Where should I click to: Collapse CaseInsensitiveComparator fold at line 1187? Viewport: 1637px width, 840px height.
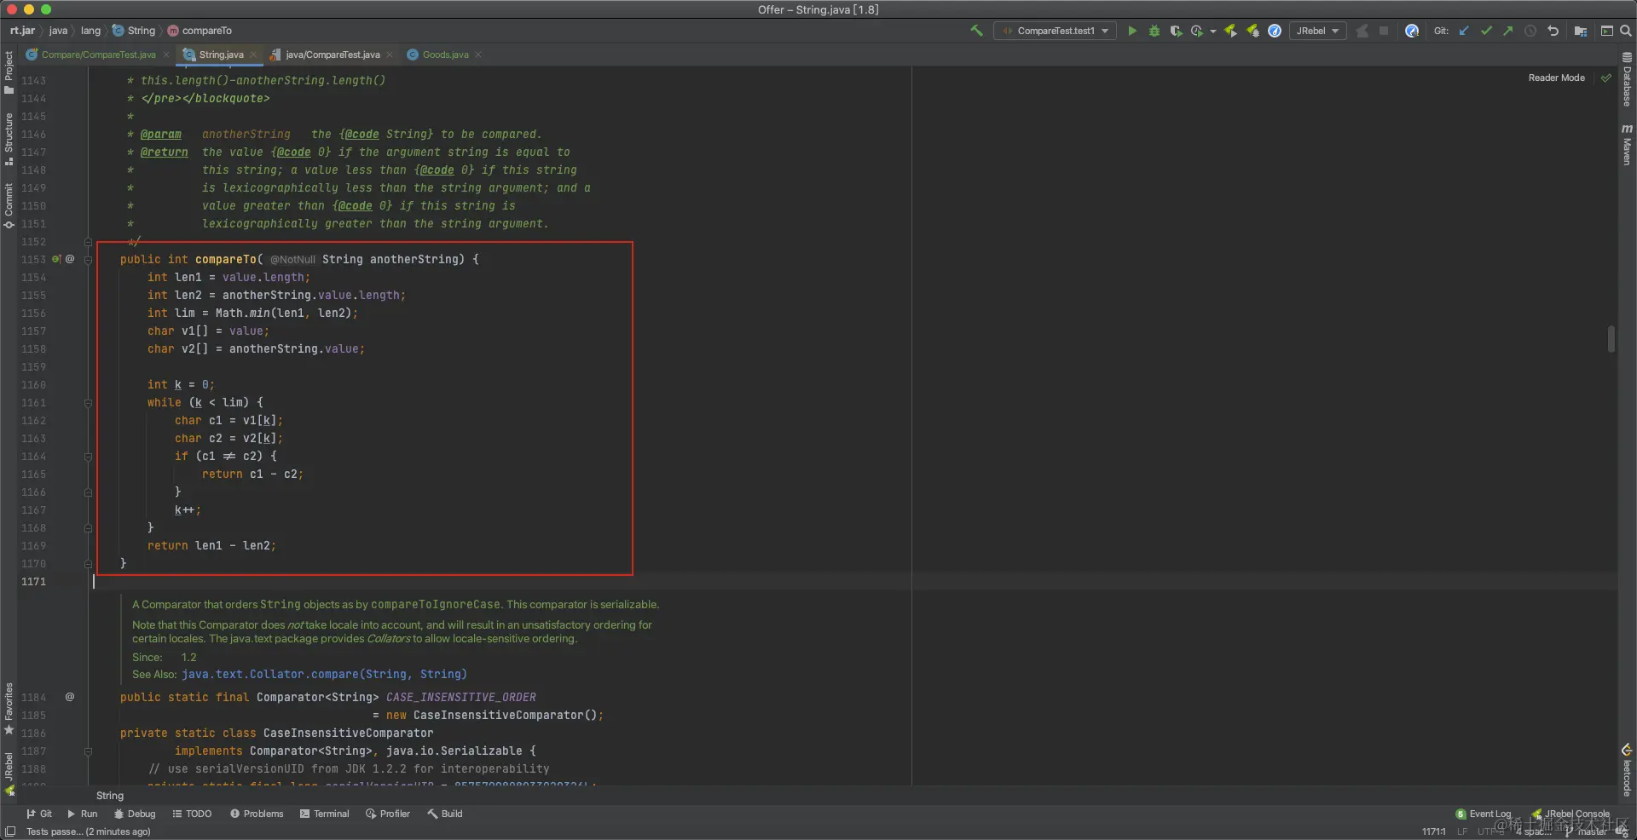coord(88,751)
